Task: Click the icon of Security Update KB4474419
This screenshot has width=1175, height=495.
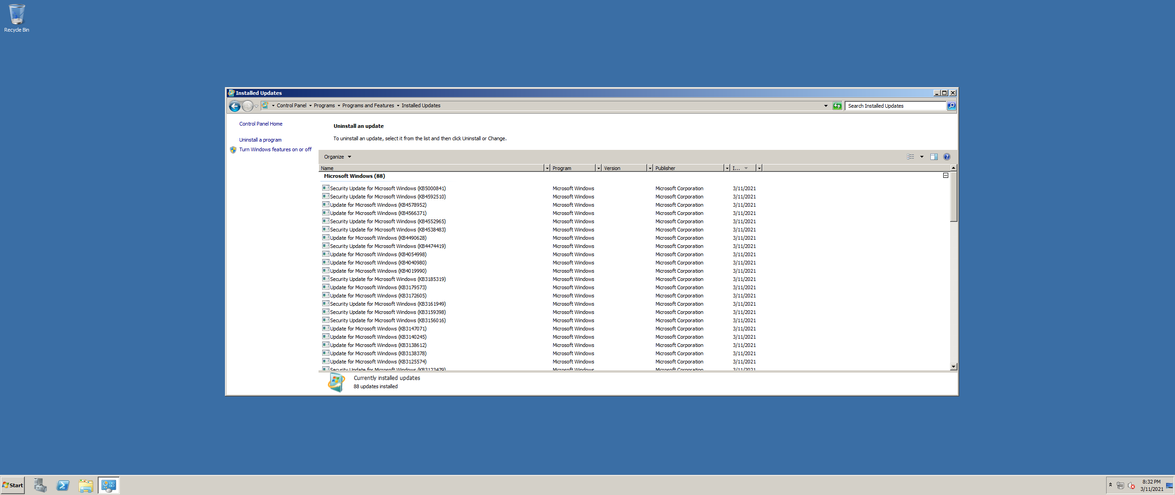Action: tap(326, 246)
